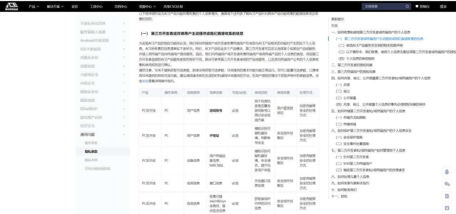Jump to 引言 in the outline
Screen dimensions: 456x214
click(335, 26)
